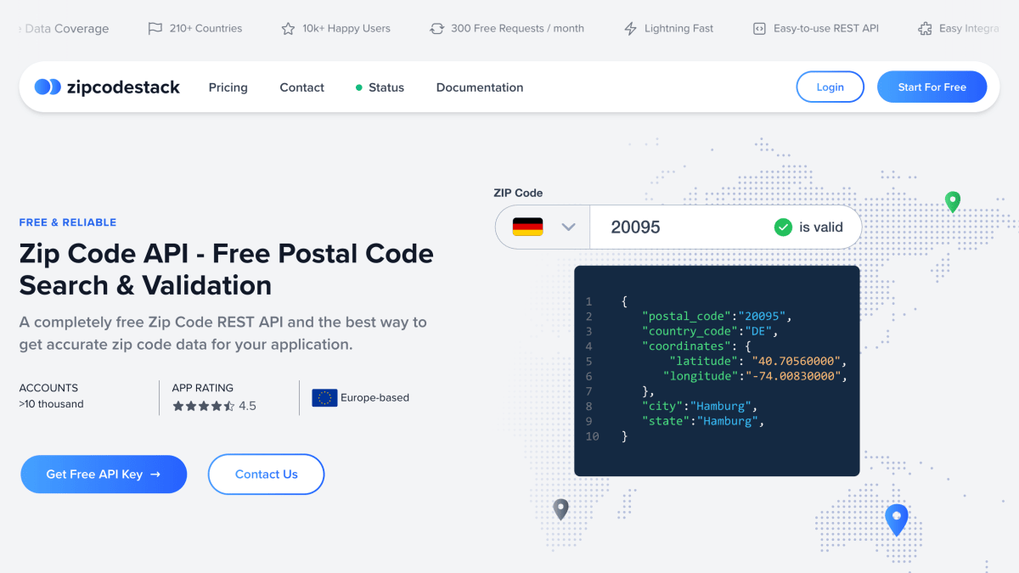1019x573 pixels.
Task: Click the "city":"Hamburg" line
Action: 699,406
